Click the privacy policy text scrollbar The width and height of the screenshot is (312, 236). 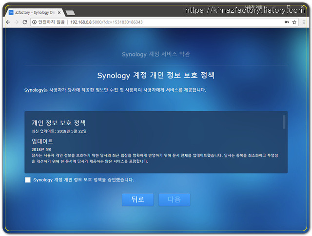click(284, 122)
